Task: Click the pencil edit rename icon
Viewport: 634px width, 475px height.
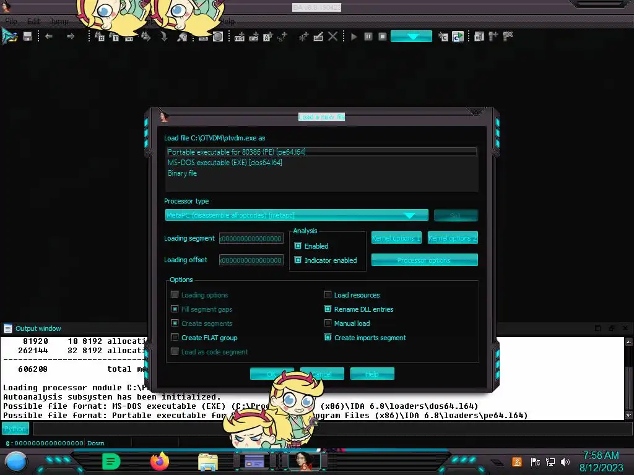Action: click(x=318, y=36)
